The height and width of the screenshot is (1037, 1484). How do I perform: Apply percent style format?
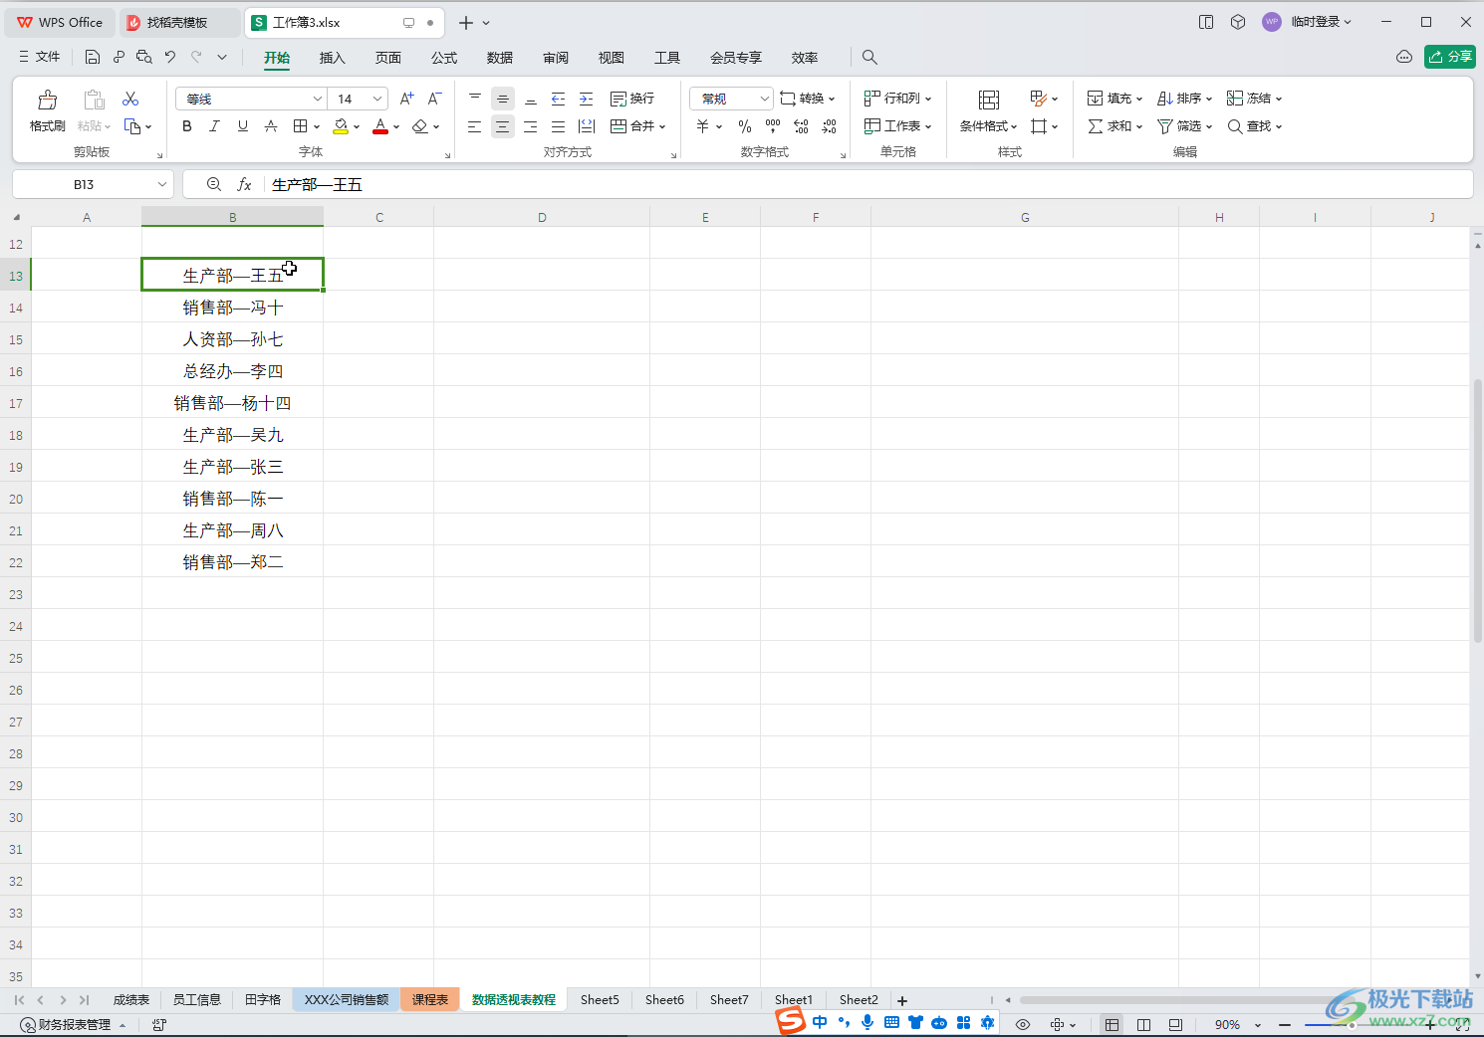click(745, 126)
